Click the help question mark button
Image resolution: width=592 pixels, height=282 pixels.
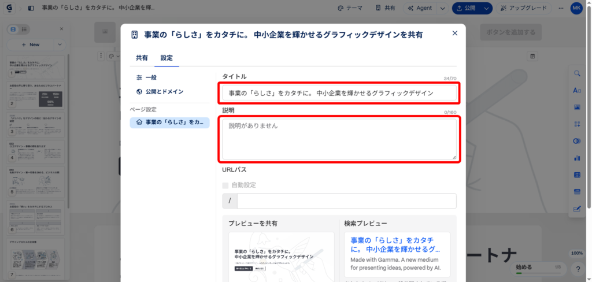coord(578,269)
